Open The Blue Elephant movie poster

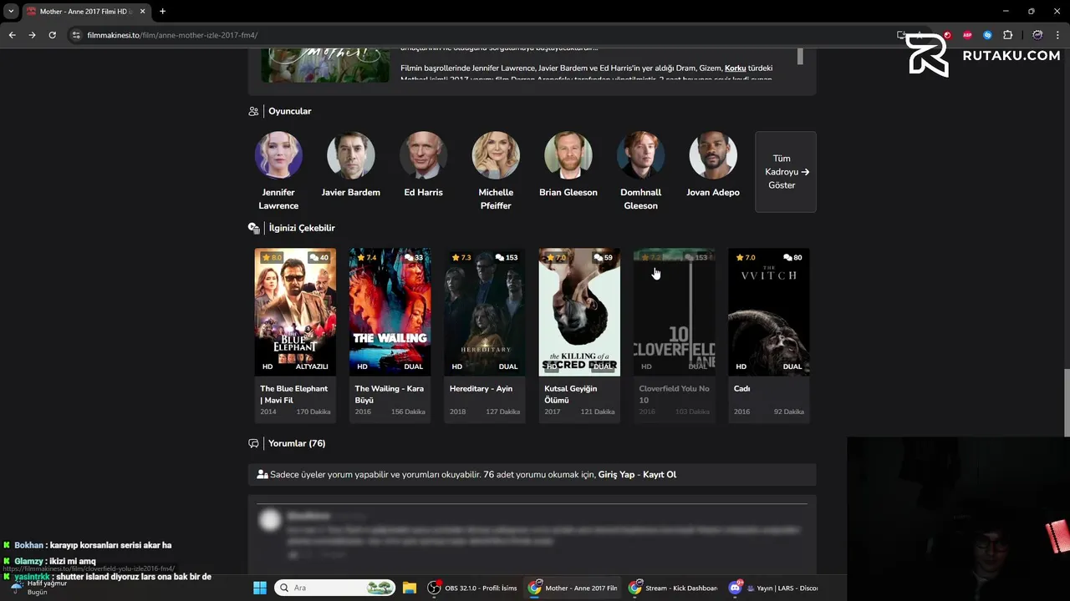pyautogui.click(x=295, y=312)
